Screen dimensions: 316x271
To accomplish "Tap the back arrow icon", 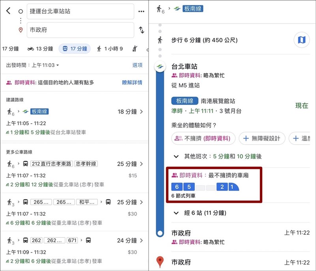I will [x=8, y=11].
